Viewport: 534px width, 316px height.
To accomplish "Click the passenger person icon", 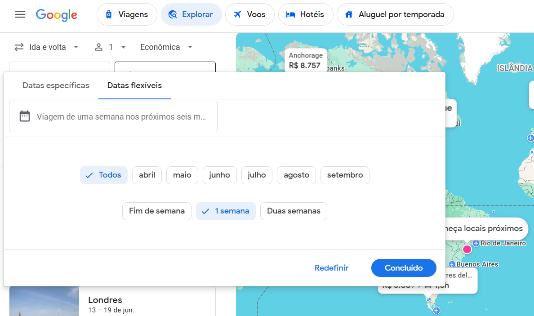I will (98, 47).
